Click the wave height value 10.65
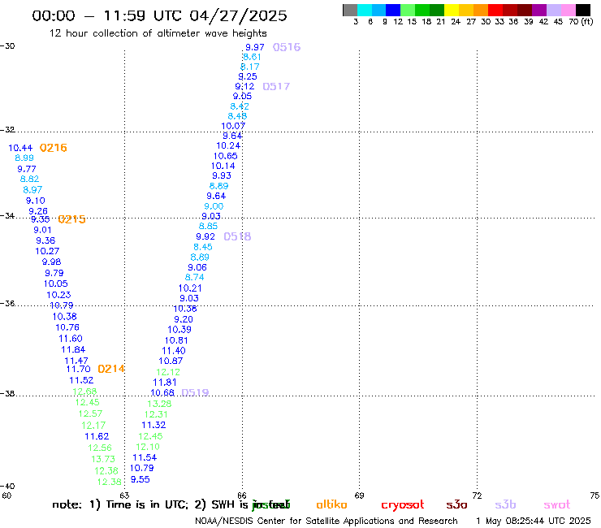Image resolution: width=601 pixels, height=528 pixels. [226, 156]
